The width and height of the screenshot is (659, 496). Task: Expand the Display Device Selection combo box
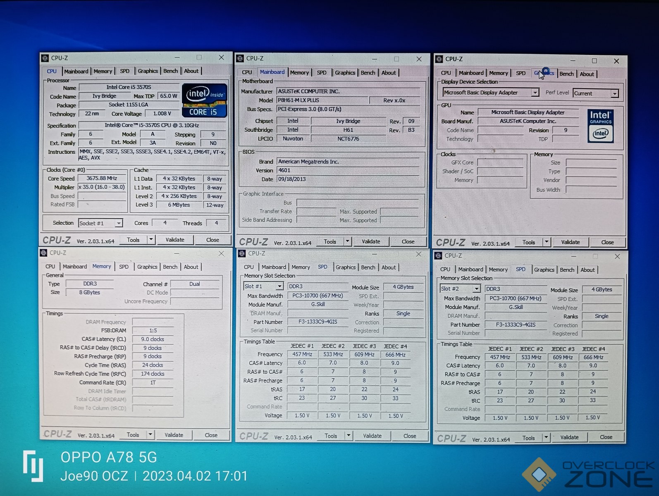point(535,93)
